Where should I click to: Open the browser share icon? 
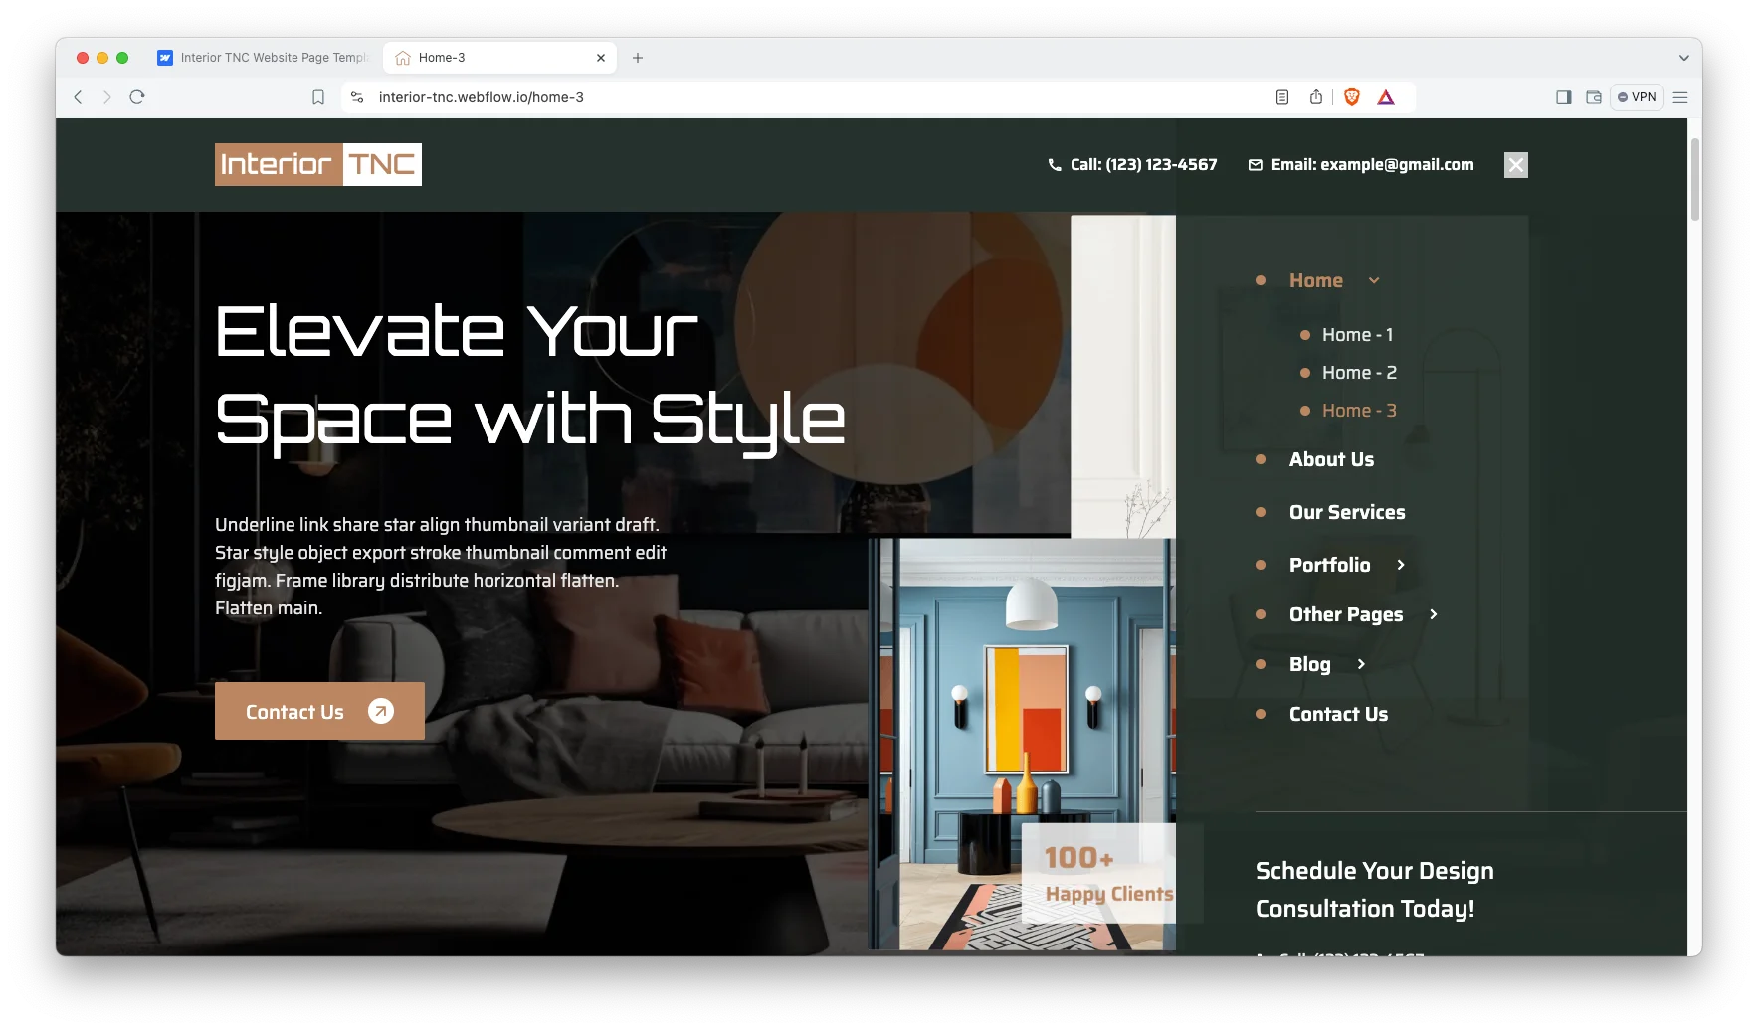1316,97
